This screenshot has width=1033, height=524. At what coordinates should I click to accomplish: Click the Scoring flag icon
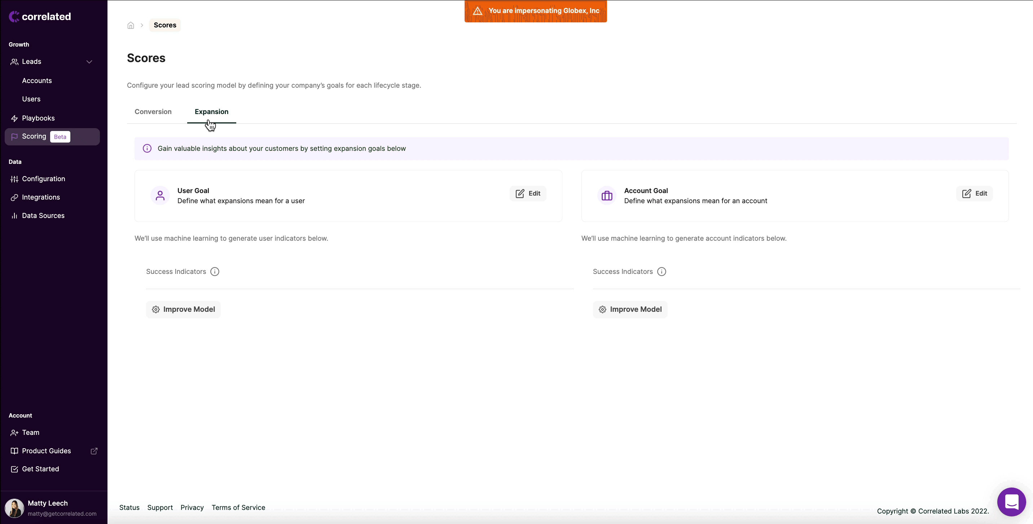[x=14, y=137]
